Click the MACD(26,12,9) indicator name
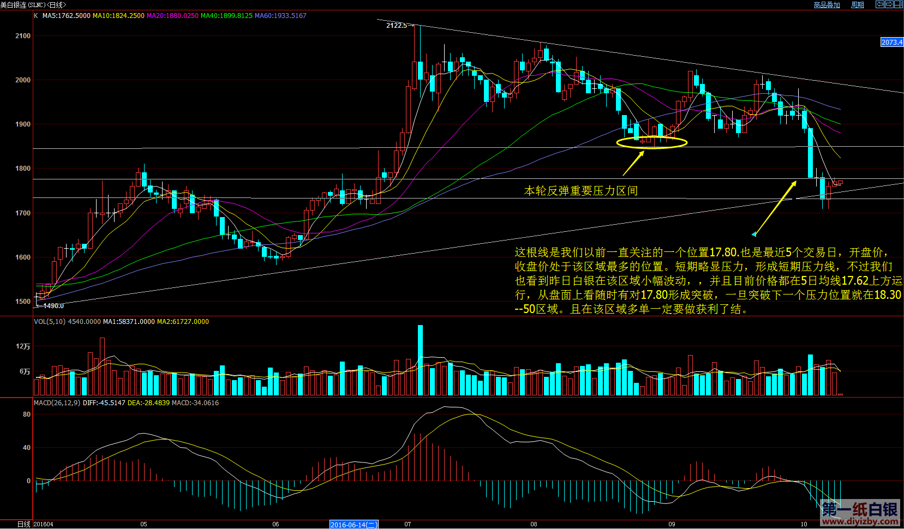Screen dimensions: 904x529 pyautogui.click(x=57, y=403)
